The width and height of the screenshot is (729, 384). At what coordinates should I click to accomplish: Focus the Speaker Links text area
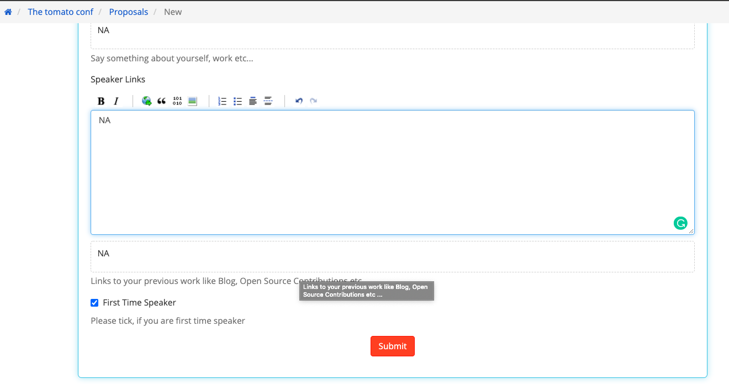click(393, 172)
